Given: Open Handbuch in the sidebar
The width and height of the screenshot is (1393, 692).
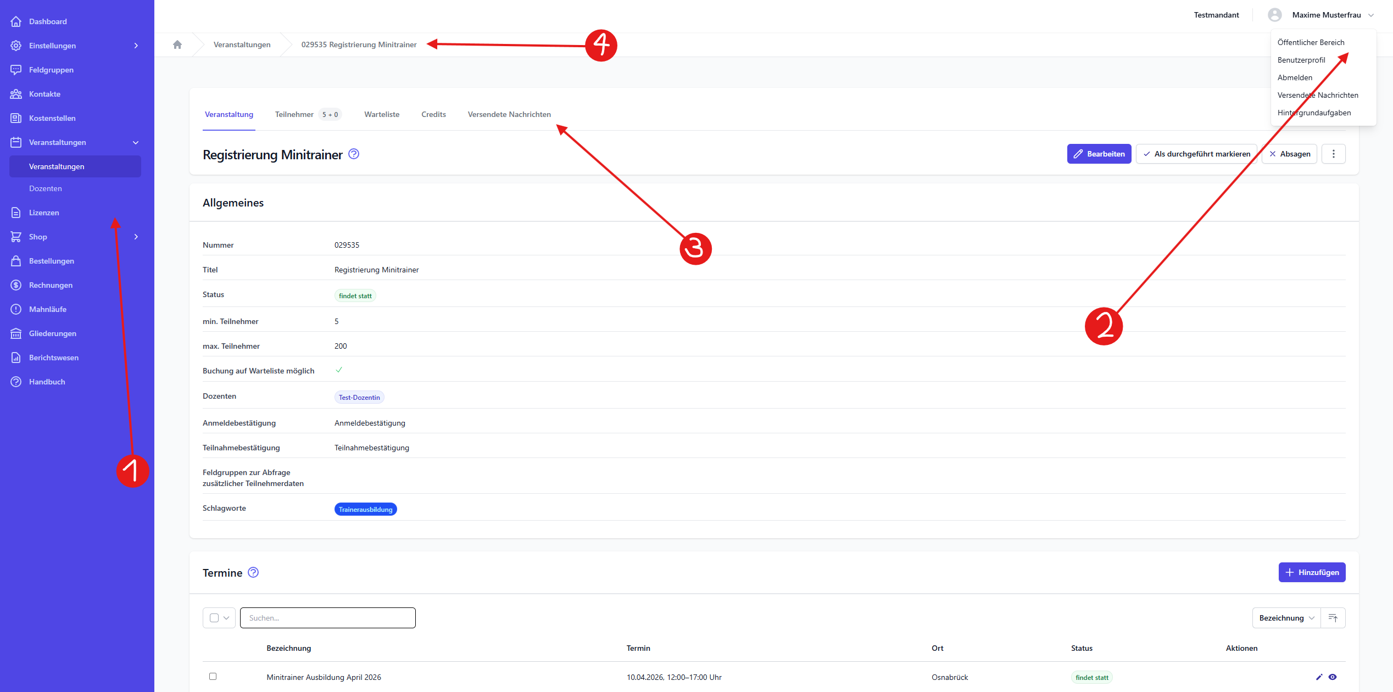Looking at the screenshot, I should [47, 382].
